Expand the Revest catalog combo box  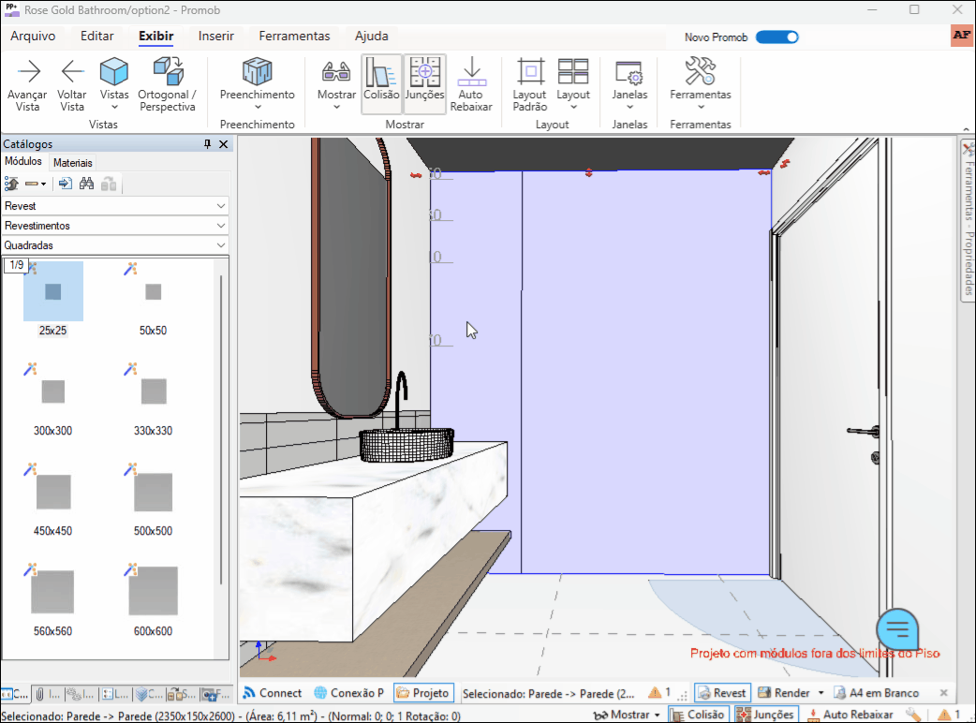[x=115, y=206]
